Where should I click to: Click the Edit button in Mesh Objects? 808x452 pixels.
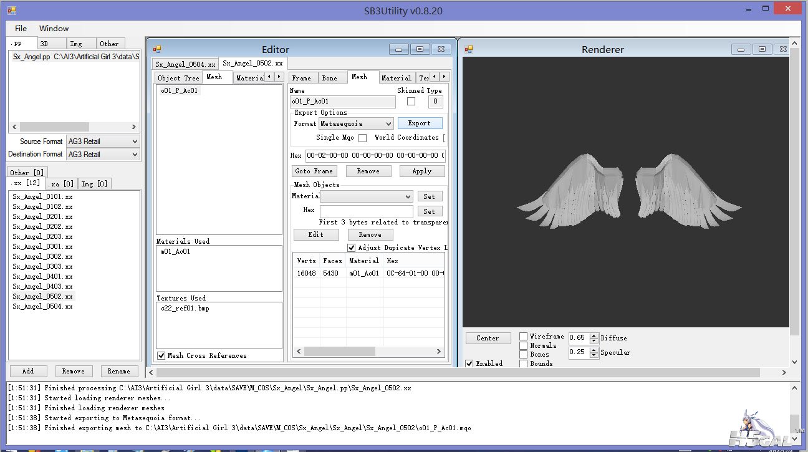[x=316, y=234]
